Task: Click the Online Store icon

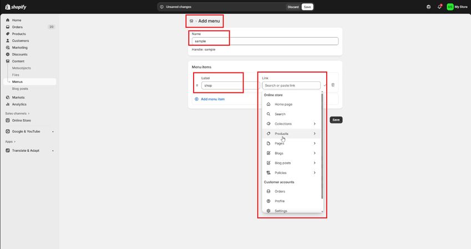Action: pyautogui.click(x=8, y=121)
